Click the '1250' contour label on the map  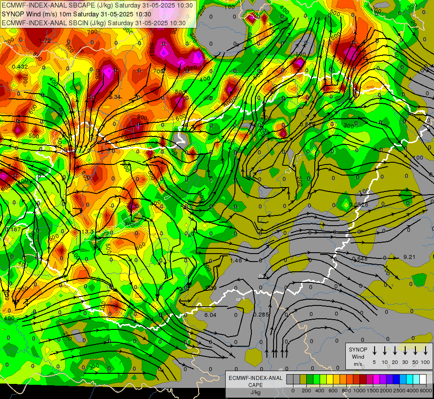pyautogui.click(x=191, y=68)
